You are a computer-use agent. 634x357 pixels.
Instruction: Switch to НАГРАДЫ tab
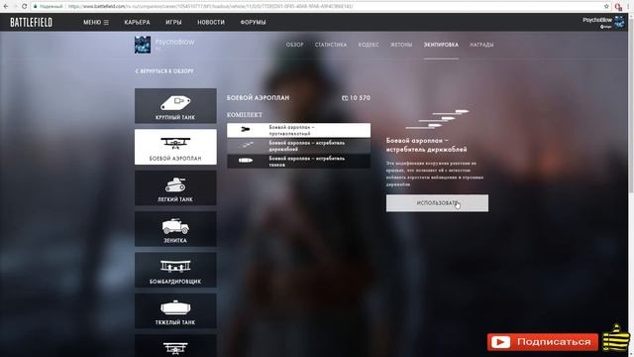pos(481,45)
